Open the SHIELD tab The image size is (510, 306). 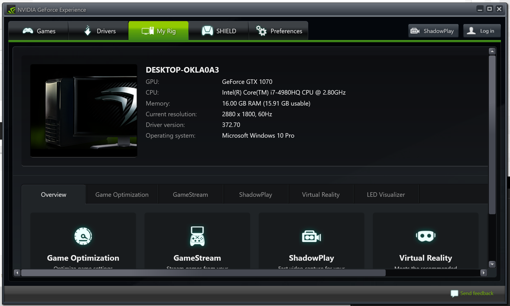click(218, 31)
